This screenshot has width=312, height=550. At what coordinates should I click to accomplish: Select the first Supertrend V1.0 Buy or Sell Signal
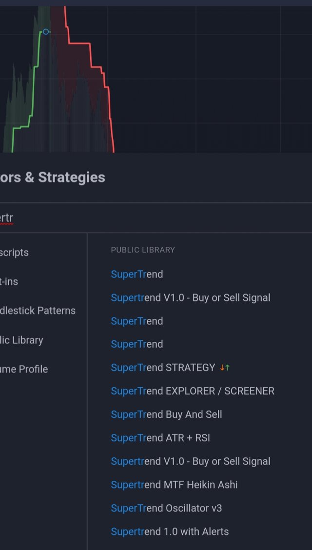pyautogui.click(x=190, y=297)
